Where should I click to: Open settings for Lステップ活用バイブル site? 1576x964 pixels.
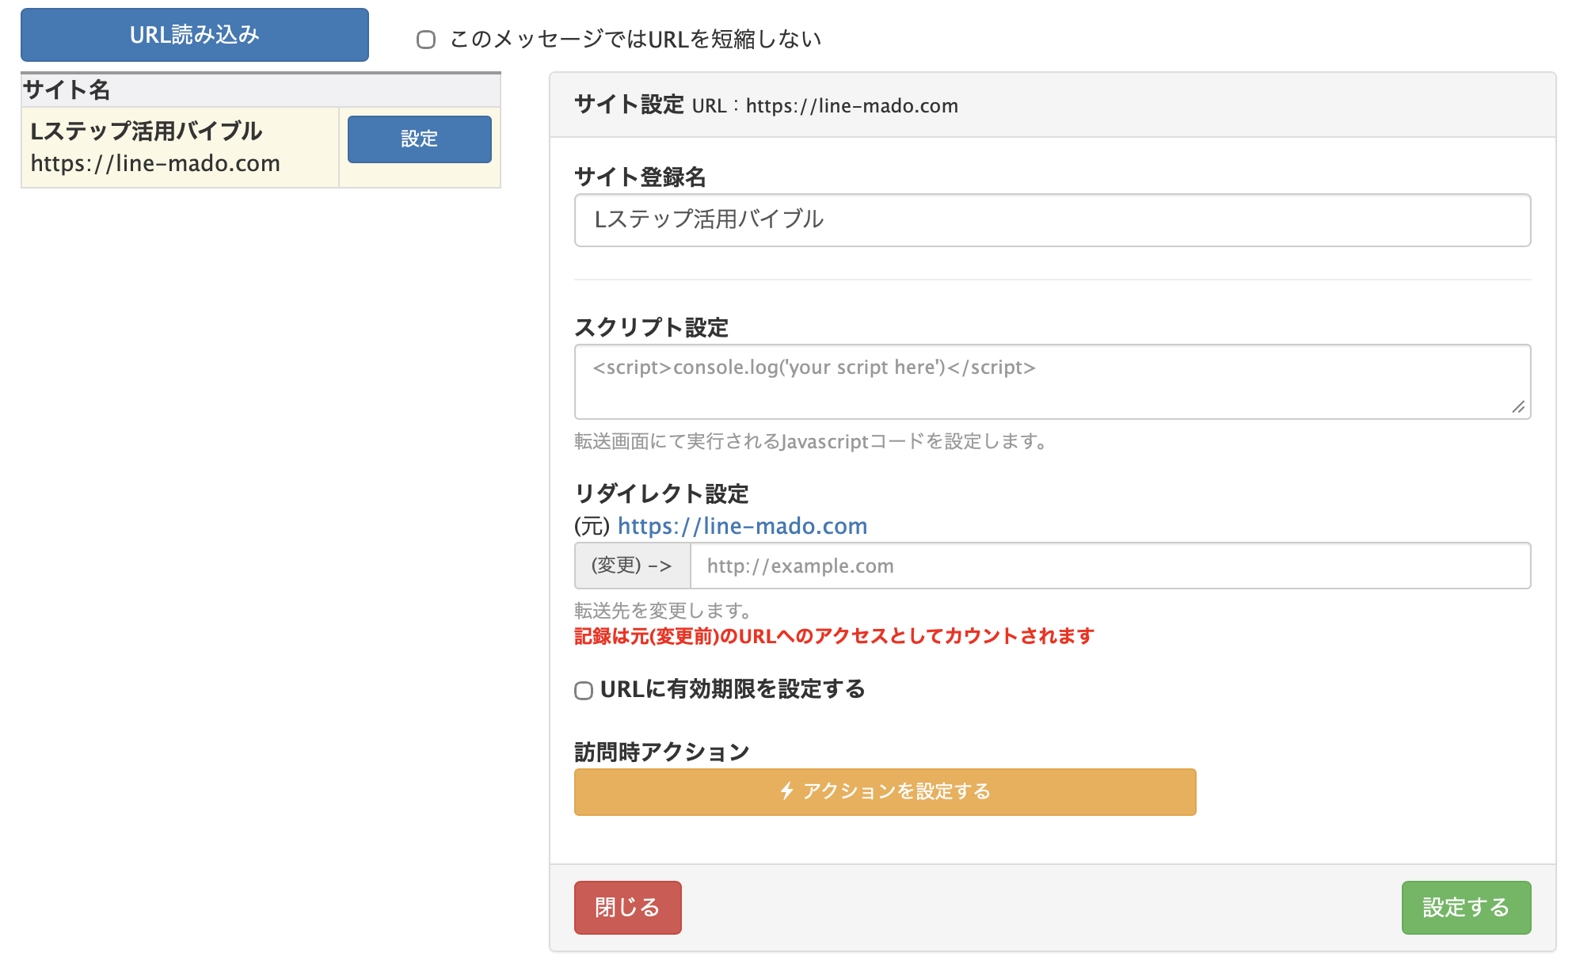[418, 139]
